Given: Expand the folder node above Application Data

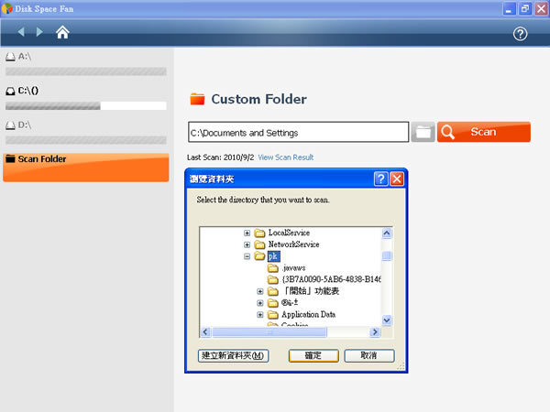Looking at the screenshot, I should point(260,303).
